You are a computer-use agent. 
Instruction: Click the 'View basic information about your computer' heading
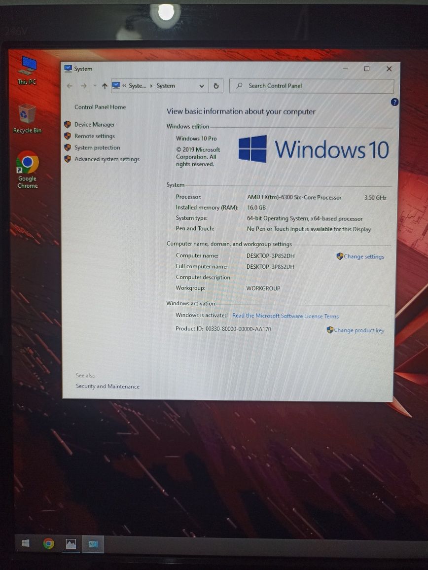point(241,111)
